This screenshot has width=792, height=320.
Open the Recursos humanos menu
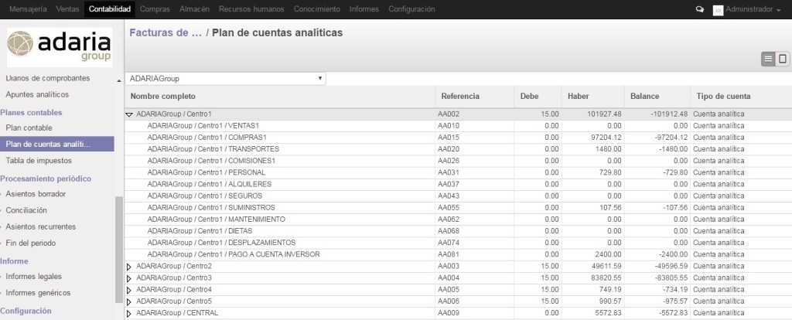(x=251, y=9)
